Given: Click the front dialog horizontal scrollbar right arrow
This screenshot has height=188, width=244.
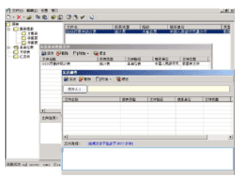Looking at the screenshot, I should coord(230,137).
